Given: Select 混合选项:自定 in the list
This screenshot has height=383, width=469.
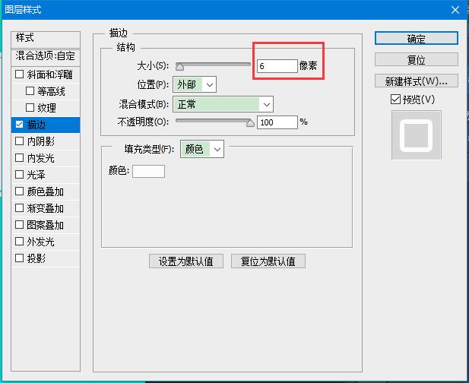Looking at the screenshot, I should (x=45, y=56).
